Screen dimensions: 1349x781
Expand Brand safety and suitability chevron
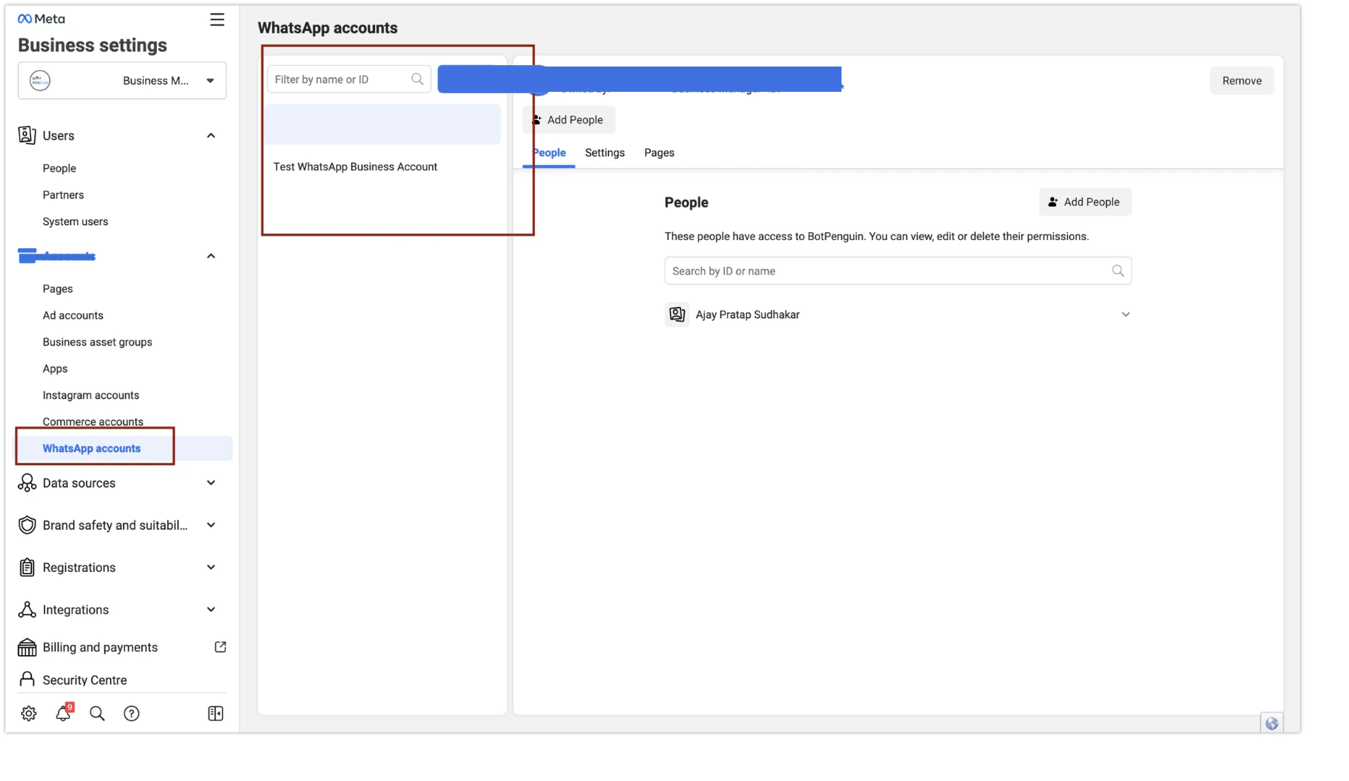pyautogui.click(x=210, y=525)
